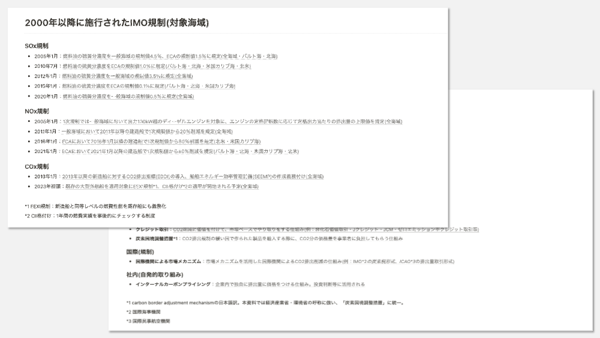Select the NOx規制 section heading

tap(37, 111)
